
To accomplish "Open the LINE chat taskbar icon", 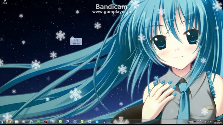I will point(60,122).
